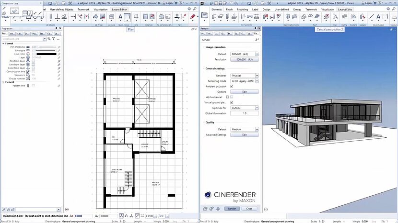Enable the Alpha channel checkbox
The width and height of the screenshot is (398, 223).
[232, 97]
